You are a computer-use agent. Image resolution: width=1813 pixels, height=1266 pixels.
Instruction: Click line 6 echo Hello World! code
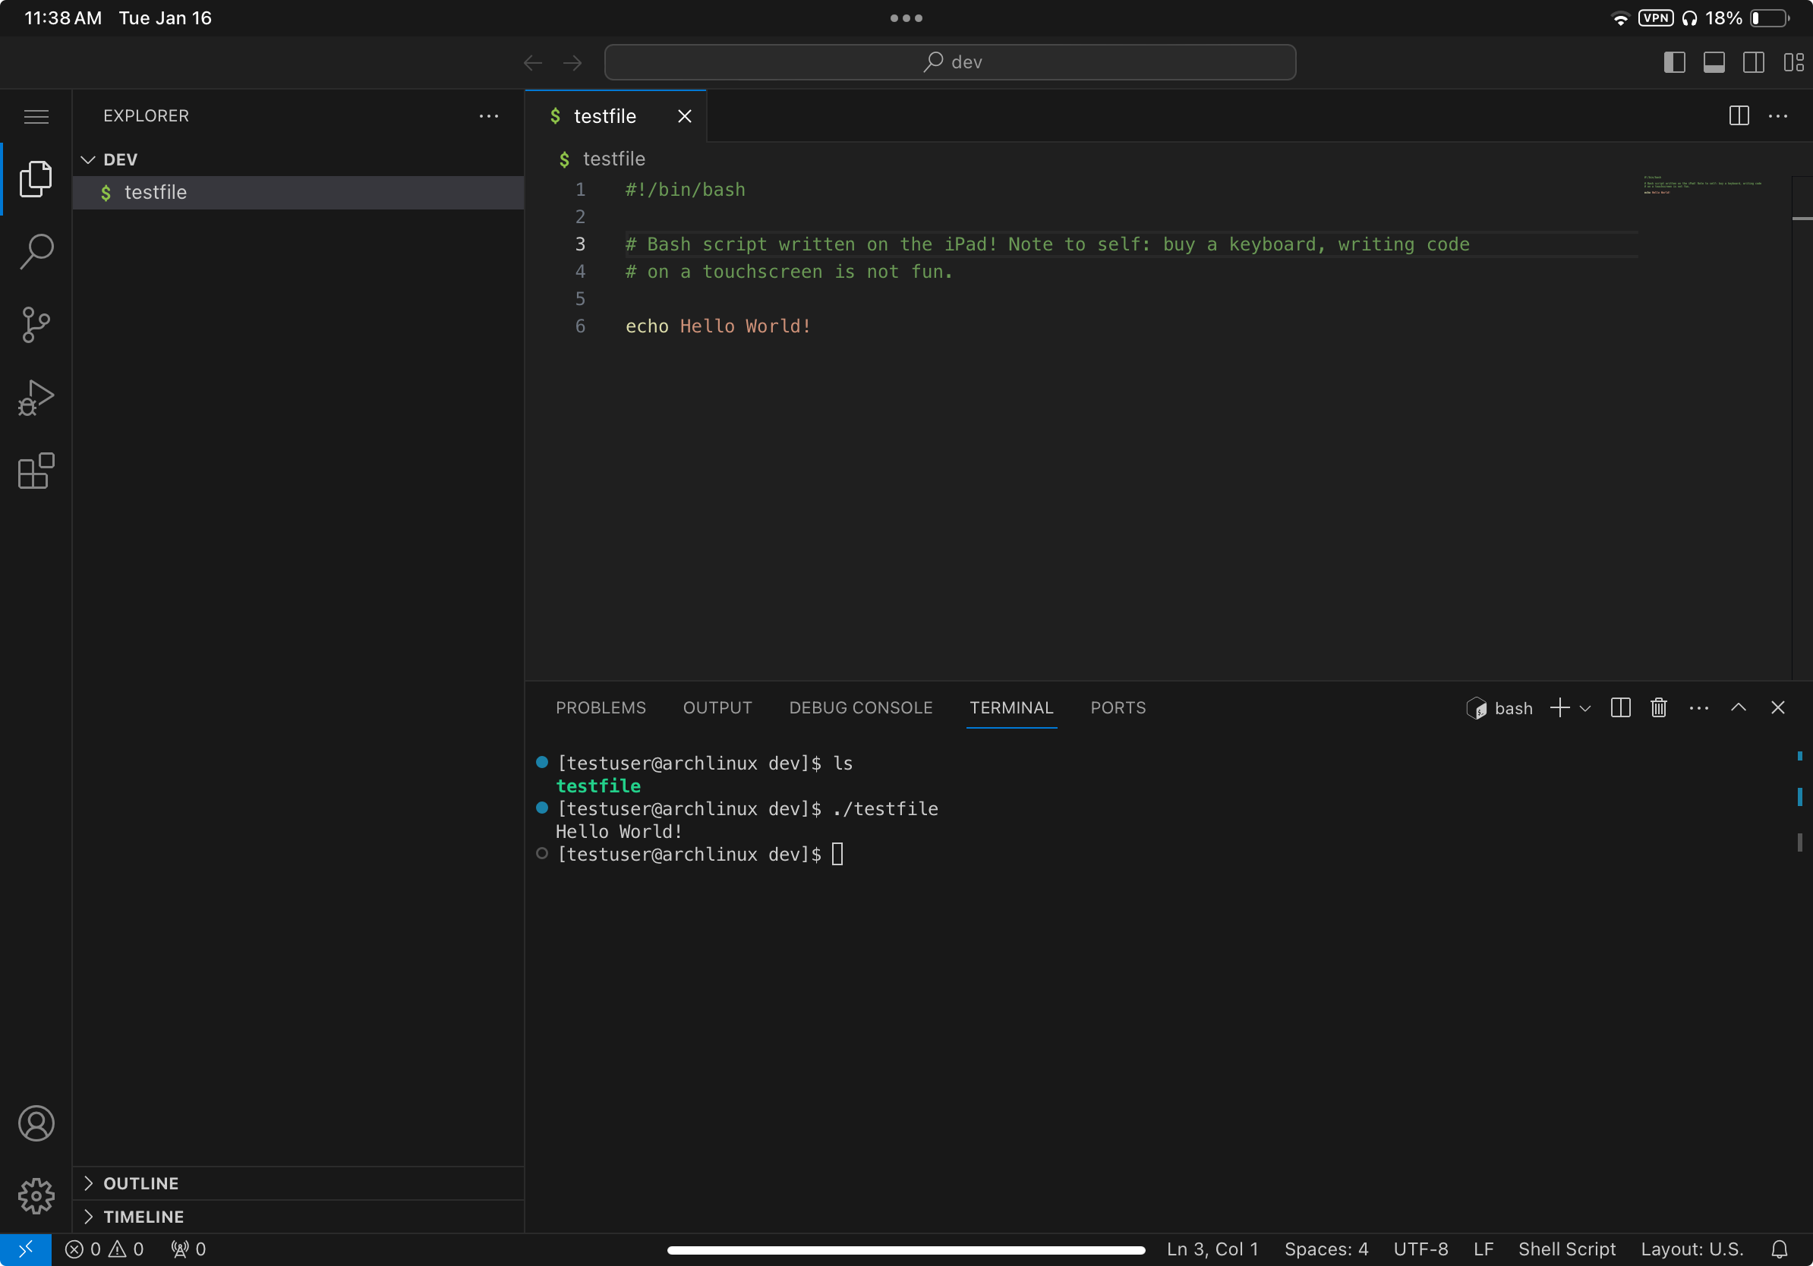[x=717, y=326]
